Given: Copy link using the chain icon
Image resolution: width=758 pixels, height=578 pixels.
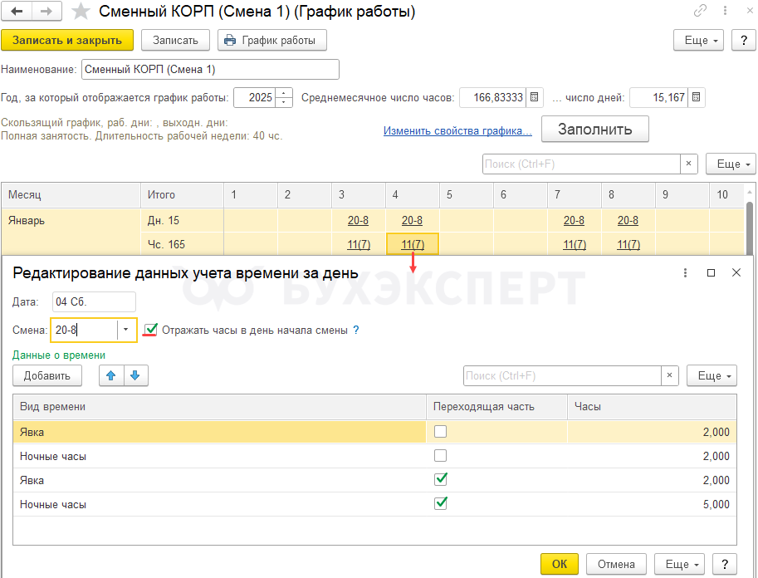Looking at the screenshot, I should [701, 12].
